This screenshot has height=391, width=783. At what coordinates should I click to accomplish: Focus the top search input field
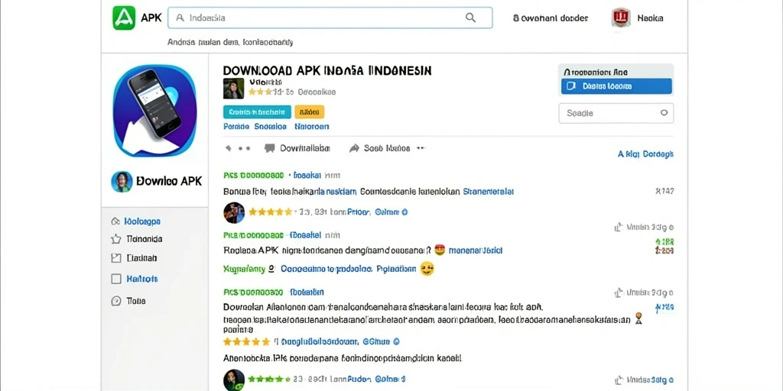(330, 18)
